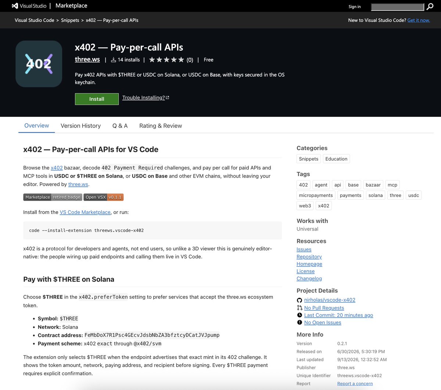Click the payments tag
Screen dimensions: 441x390
tap(351, 195)
